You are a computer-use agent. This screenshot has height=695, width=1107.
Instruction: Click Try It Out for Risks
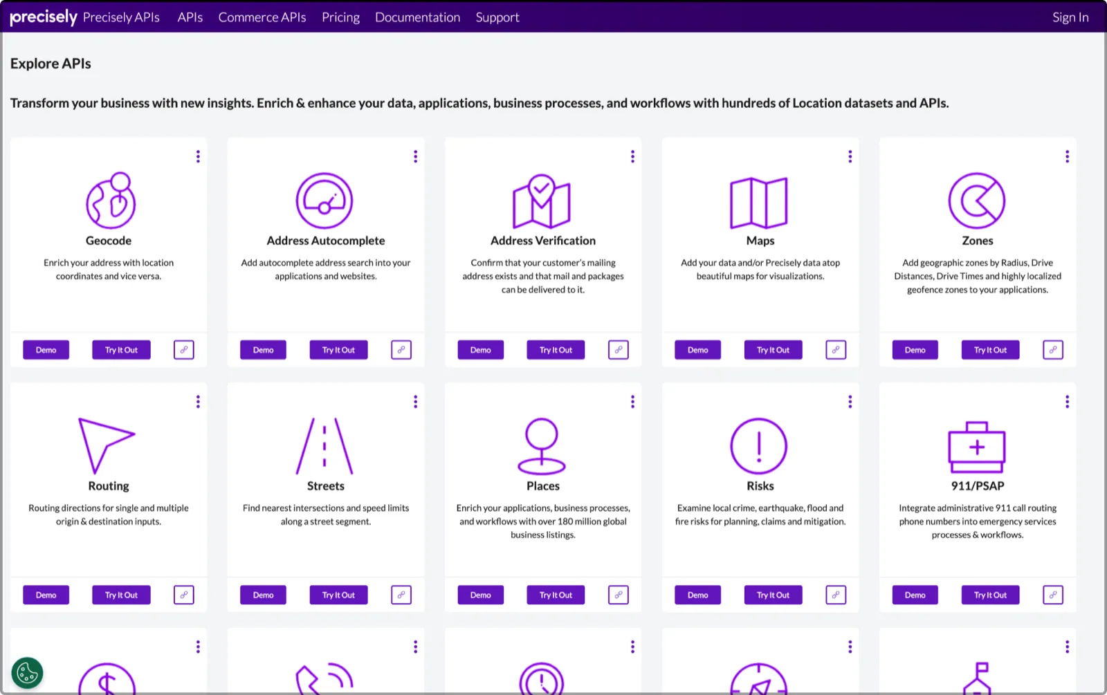pyautogui.click(x=773, y=595)
